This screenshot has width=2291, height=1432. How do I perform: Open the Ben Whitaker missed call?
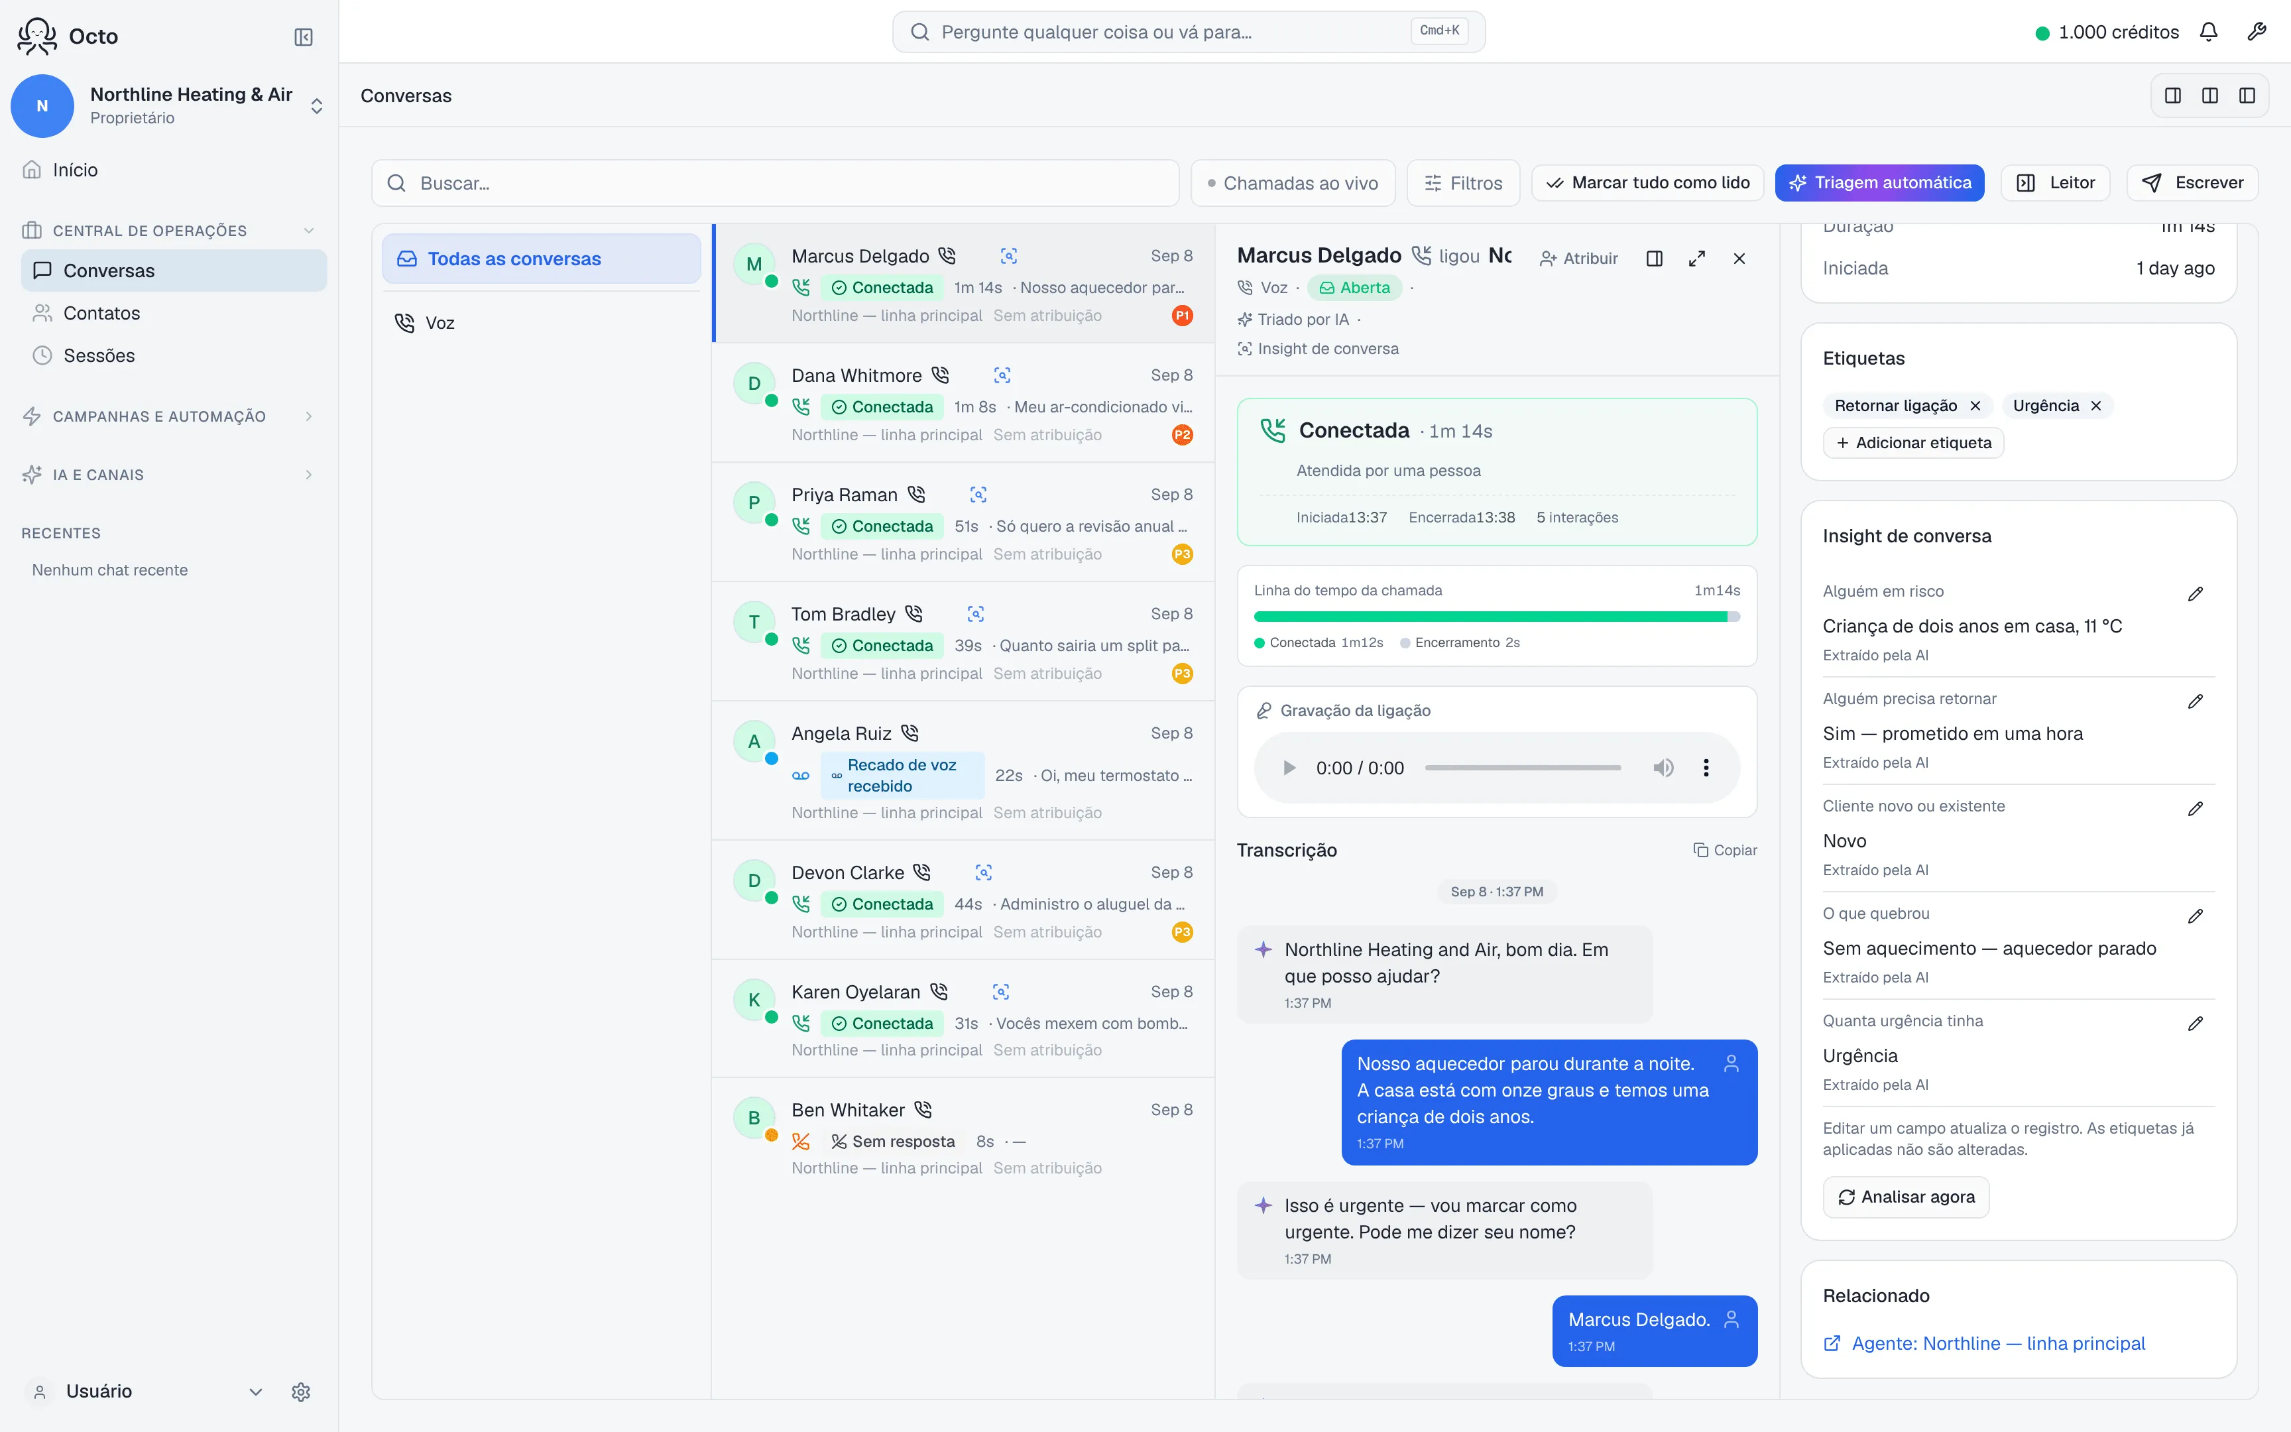963,1138
